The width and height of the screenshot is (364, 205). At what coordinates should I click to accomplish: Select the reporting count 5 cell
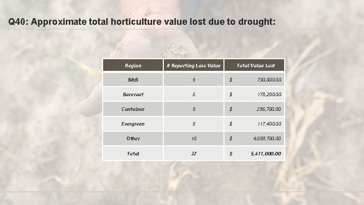coord(194,95)
